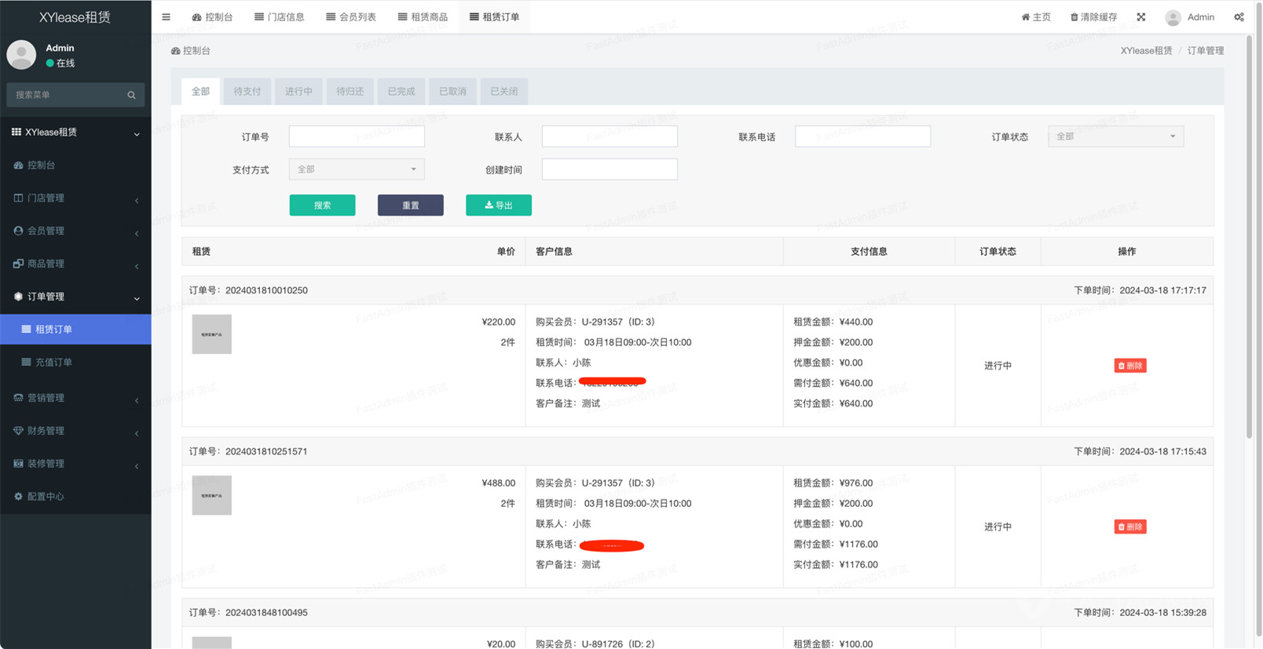Open the settings gears icon at top right

1239,16
